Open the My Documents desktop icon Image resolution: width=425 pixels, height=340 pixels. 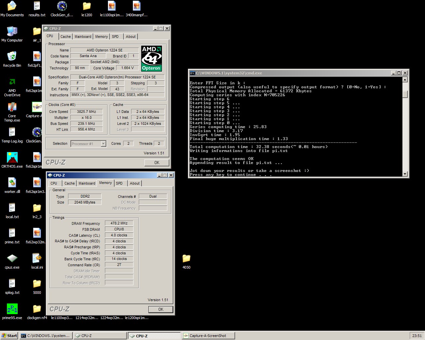click(12, 6)
